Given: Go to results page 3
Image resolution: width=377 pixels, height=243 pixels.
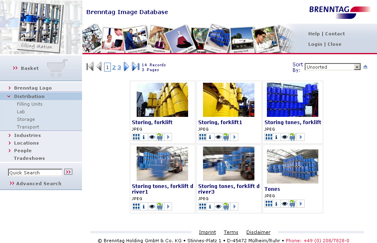Looking at the screenshot, I should (119, 67).
